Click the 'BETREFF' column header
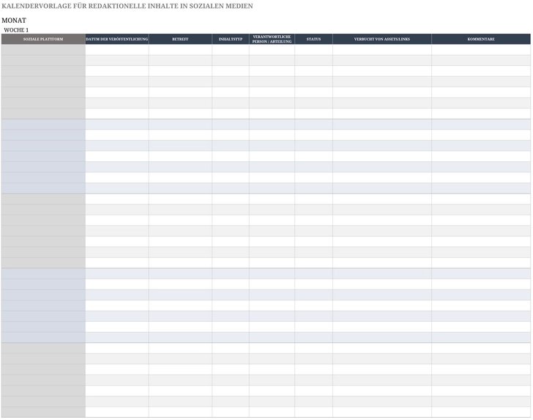This screenshot has width=533, height=420. pyautogui.click(x=180, y=39)
